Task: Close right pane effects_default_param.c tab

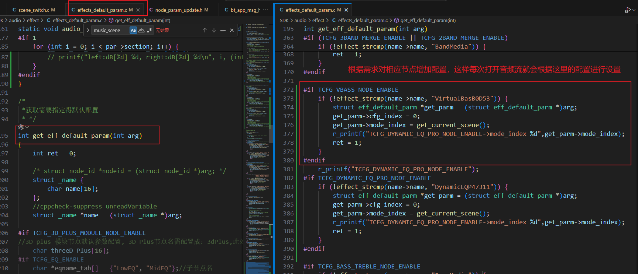Action: pos(346,10)
